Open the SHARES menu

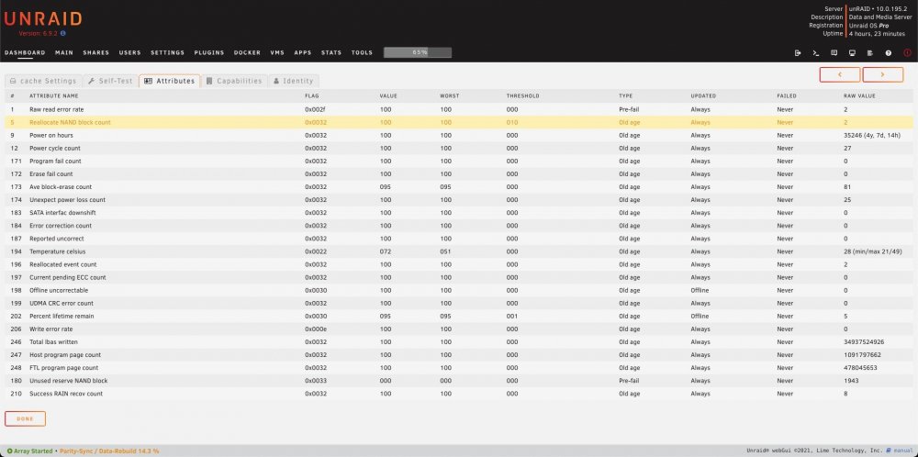pyautogui.click(x=96, y=52)
